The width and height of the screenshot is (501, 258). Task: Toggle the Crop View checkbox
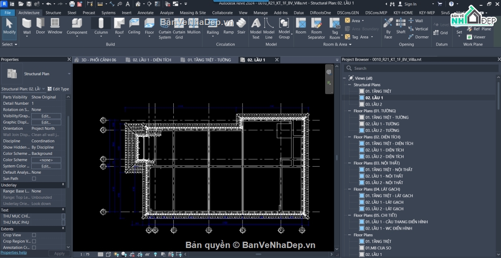34,235
